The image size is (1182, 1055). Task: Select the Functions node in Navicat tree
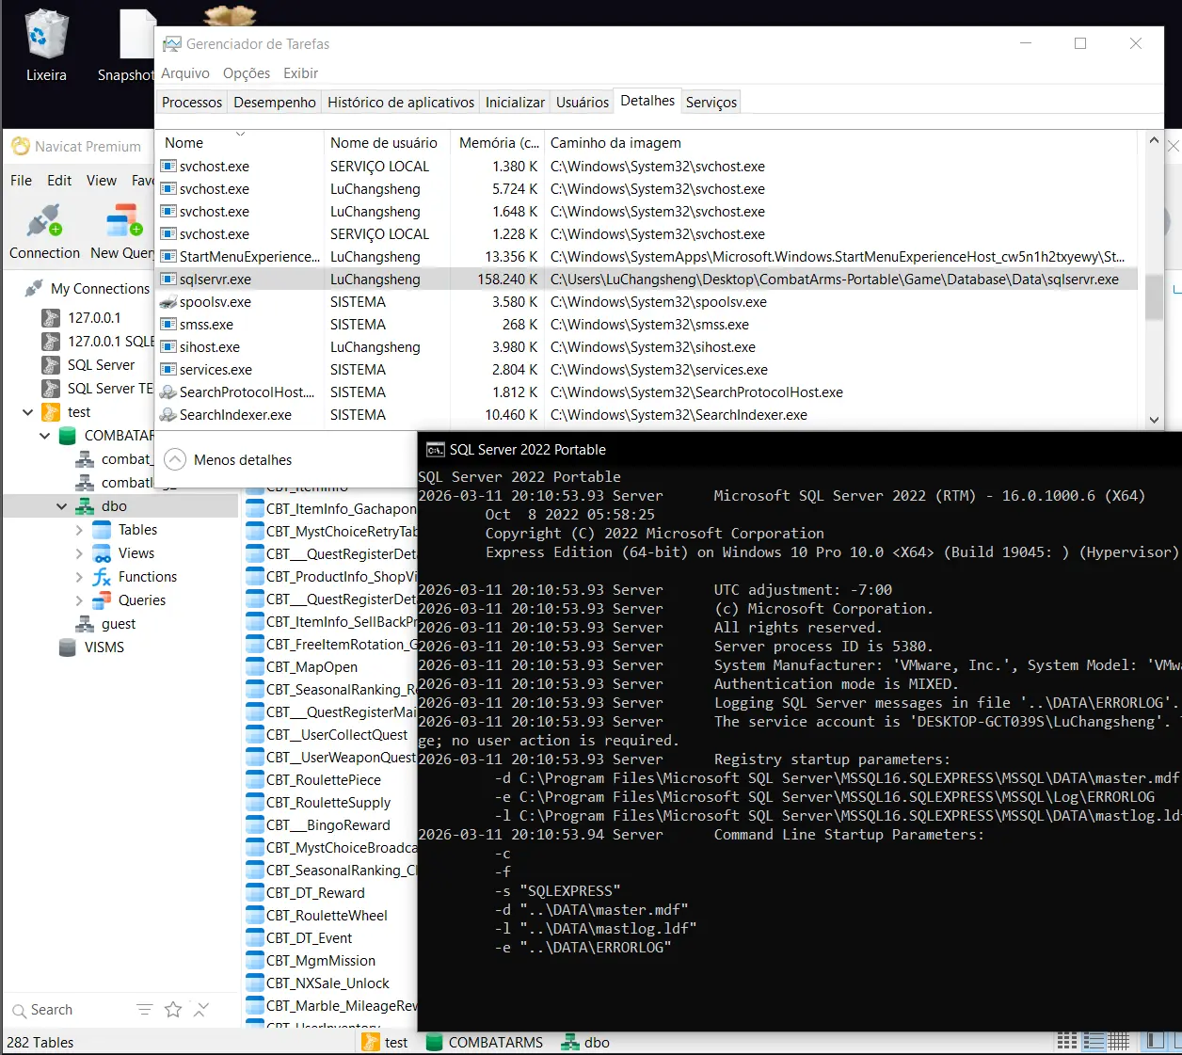coord(147,577)
